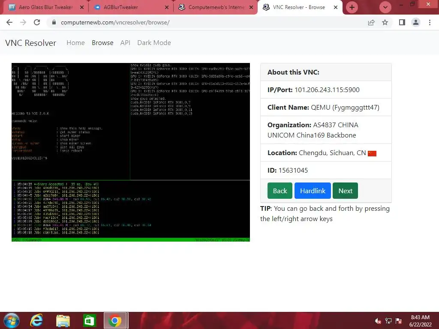The height and width of the screenshot is (329, 439).
Task: Click the blue Hardlink button
Action: tap(313, 191)
